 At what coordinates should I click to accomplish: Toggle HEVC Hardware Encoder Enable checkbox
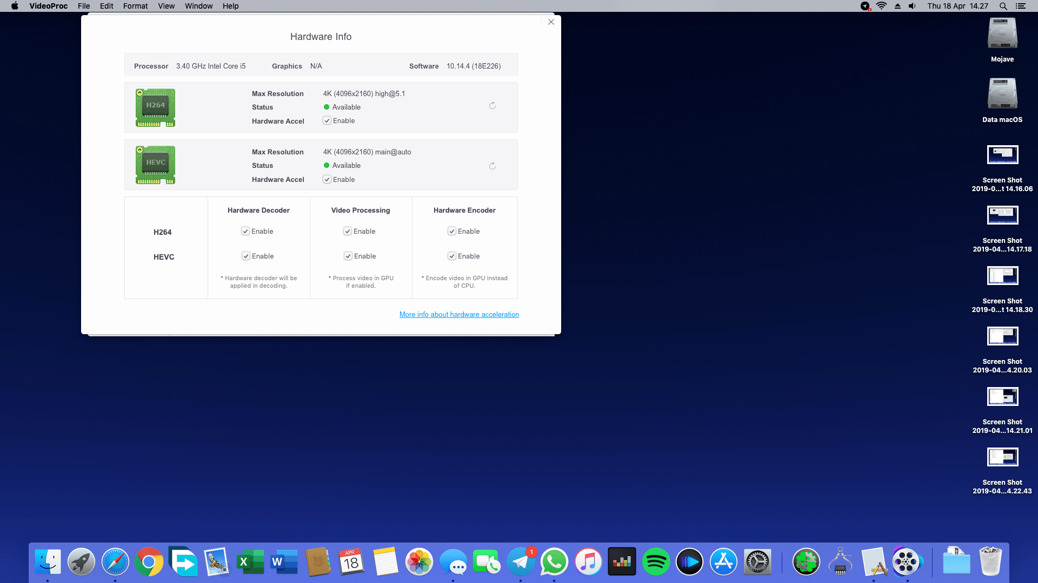tap(452, 256)
